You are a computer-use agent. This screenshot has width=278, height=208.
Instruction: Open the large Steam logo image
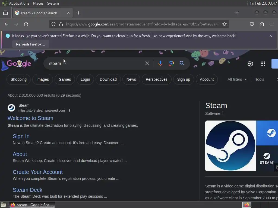[230, 146]
